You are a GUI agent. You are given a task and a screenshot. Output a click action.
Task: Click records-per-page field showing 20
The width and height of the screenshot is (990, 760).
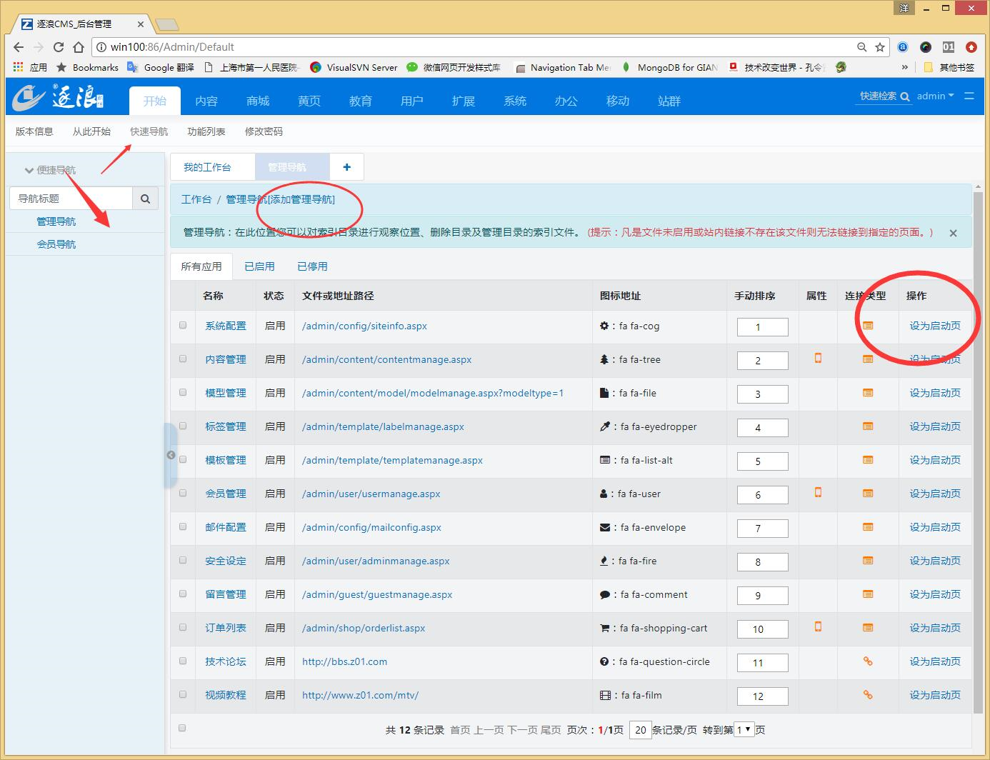point(640,730)
